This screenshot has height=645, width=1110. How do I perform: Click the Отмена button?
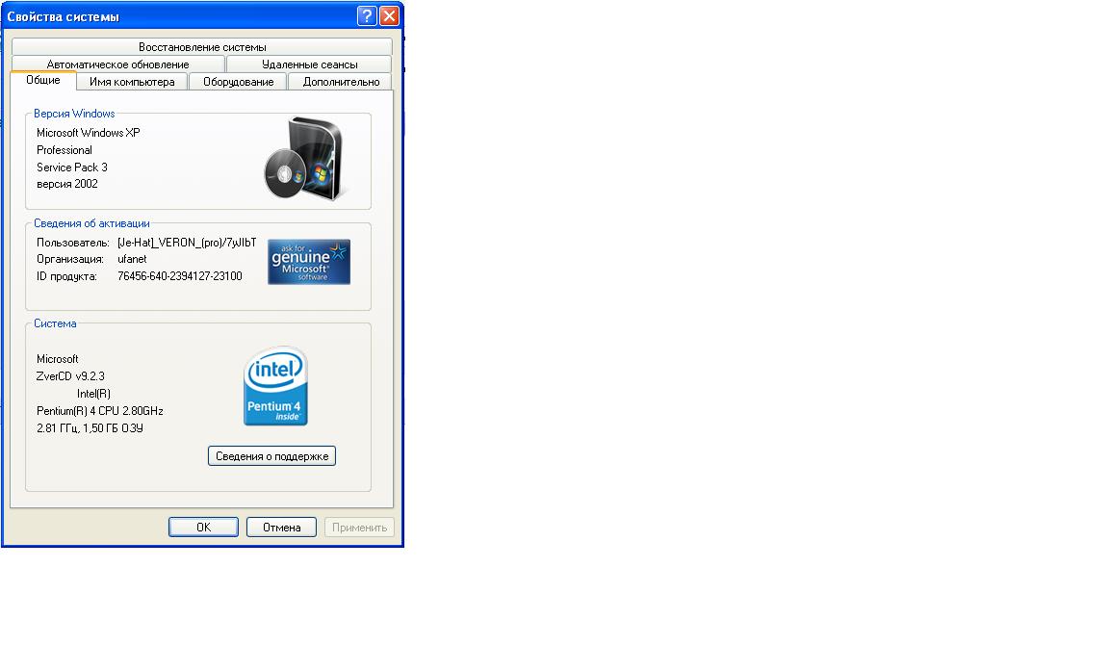tap(281, 527)
